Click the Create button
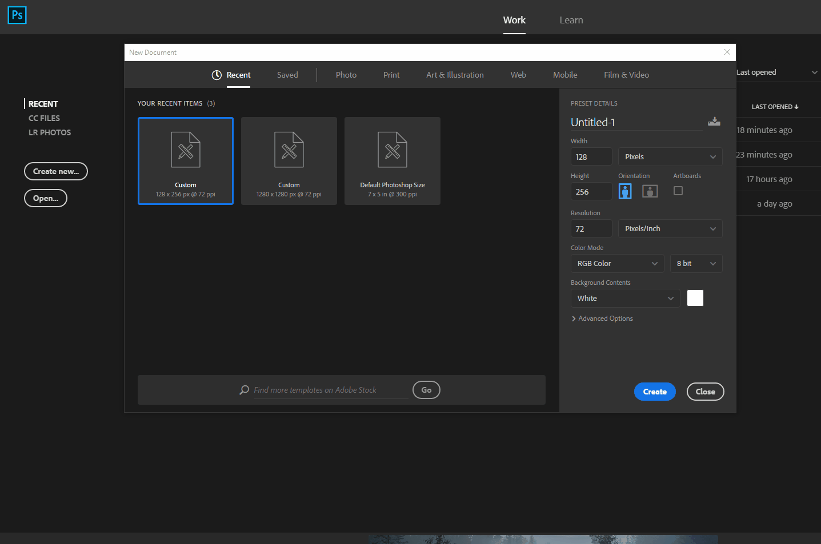 coord(655,392)
